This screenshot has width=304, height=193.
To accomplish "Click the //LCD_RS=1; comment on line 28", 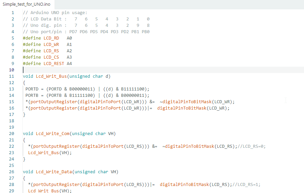I will (246, 185).
